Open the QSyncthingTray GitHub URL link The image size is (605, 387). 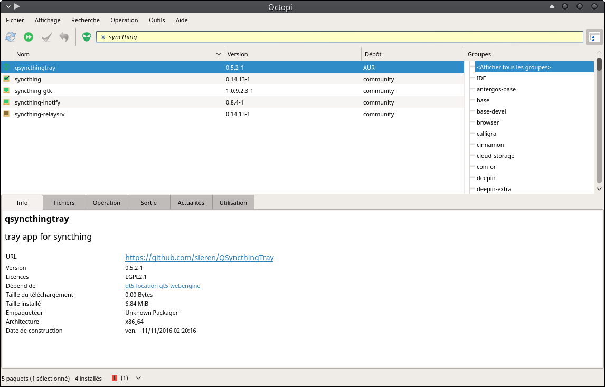click(199, 257)
